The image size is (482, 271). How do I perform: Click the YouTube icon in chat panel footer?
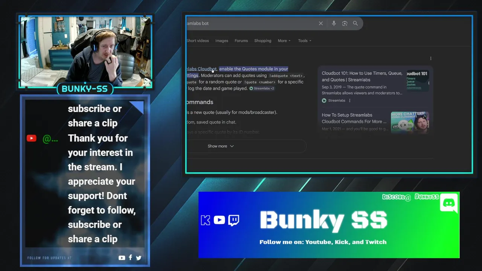tap(122, 258)
